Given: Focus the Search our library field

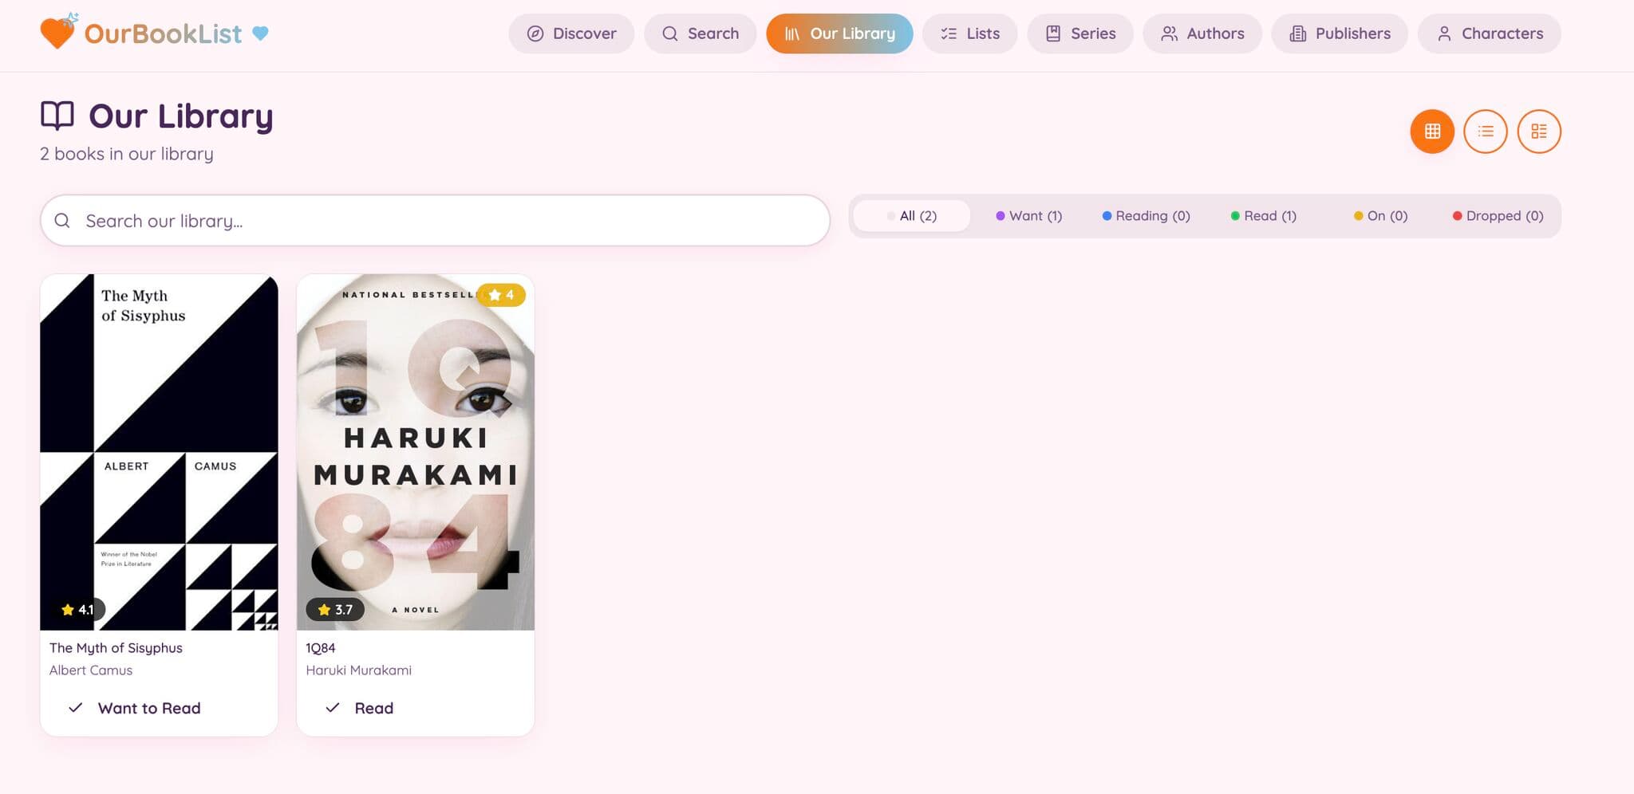Looking at the screenshot, I should click(x=447, y=221).
